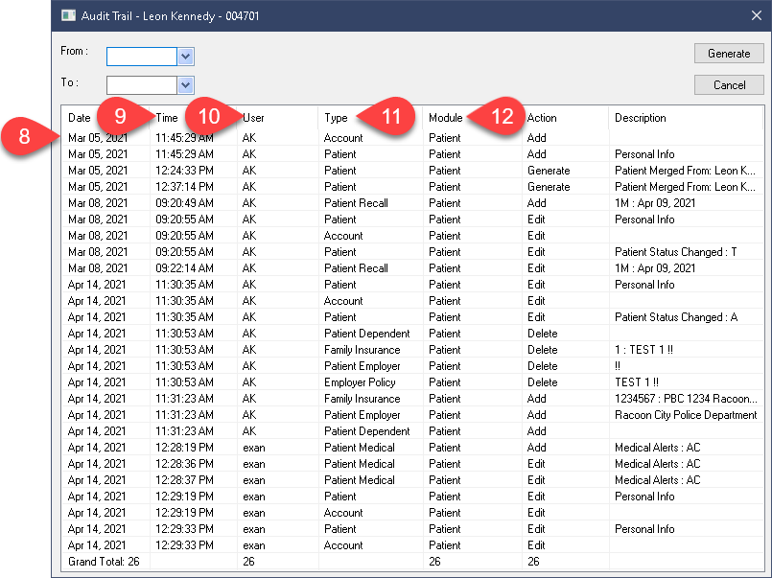Select the time cell 12:28:36 PM
This screenshot has width=772, height=578.
point(184,464)
